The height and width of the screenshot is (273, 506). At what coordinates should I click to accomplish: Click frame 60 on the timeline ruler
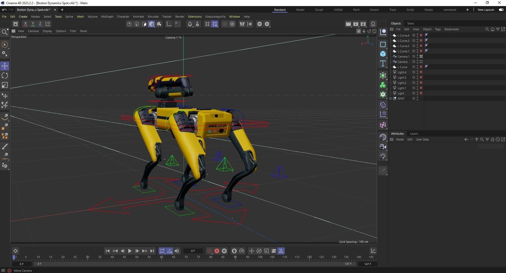point(161,257)
